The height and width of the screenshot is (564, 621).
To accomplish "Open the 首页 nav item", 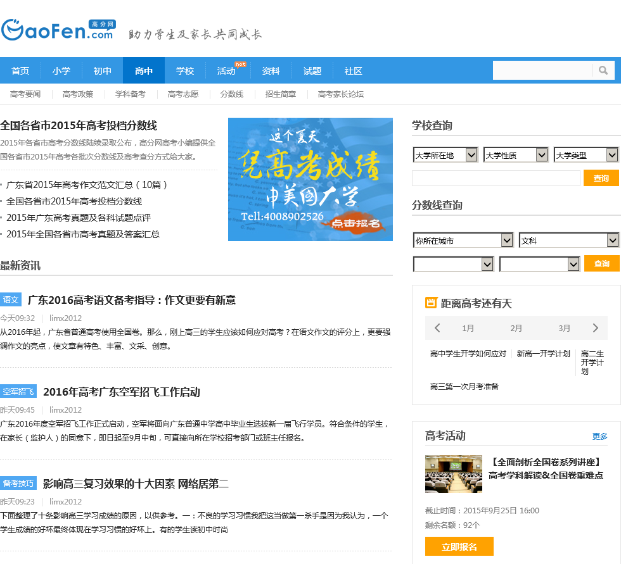I will (20, 71).
